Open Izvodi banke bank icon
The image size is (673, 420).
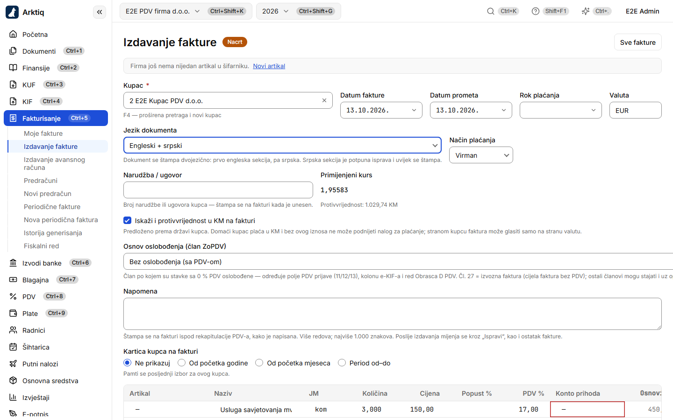(13, 263)
